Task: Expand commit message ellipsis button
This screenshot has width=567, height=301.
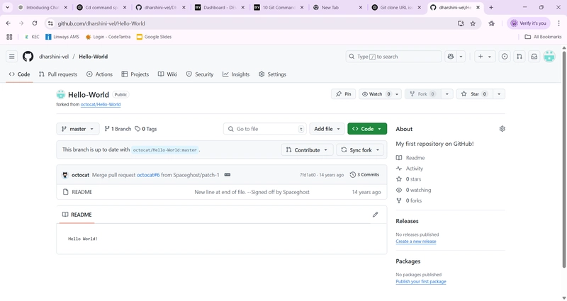Action: [x=227, y=175]
